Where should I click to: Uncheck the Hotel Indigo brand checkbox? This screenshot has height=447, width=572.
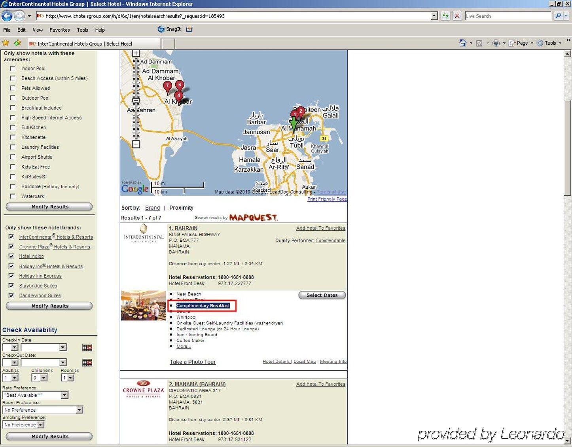click(11, 256)
